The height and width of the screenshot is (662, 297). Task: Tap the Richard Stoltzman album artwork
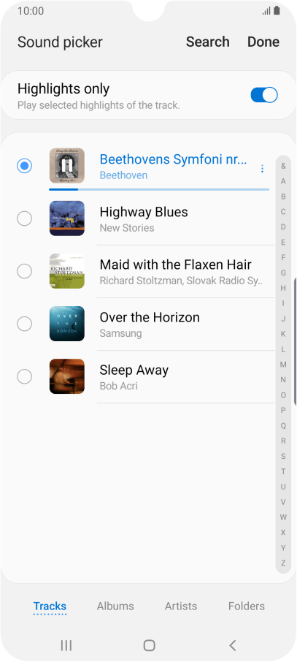point(66,271)
